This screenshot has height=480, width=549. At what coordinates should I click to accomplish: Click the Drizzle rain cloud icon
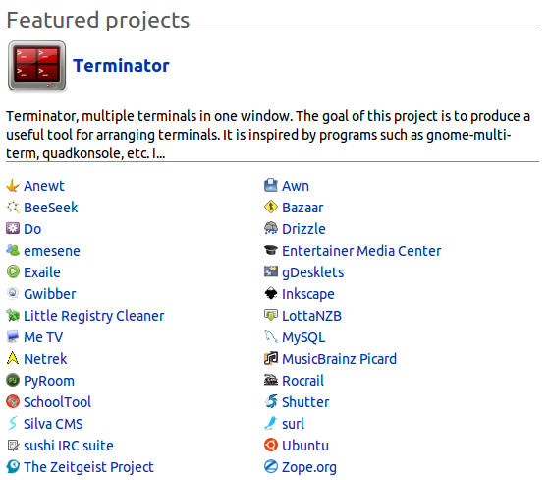pos(271,228)
